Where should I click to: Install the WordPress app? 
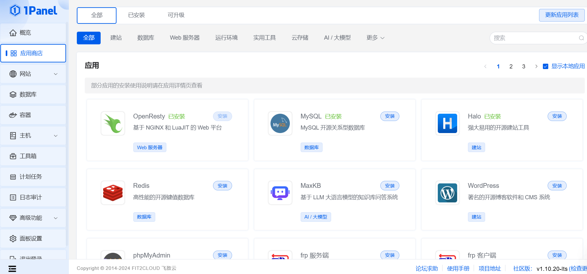tap(557, 186)
